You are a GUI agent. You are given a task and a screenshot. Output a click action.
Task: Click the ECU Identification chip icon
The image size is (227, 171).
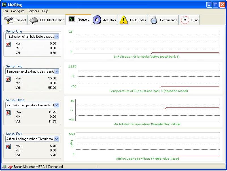tap(34, 20)
